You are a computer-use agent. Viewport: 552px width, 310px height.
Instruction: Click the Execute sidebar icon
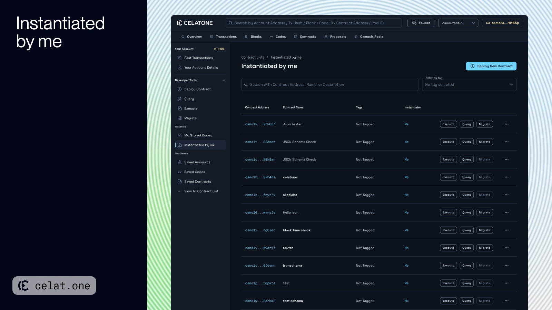pos(179,108)
